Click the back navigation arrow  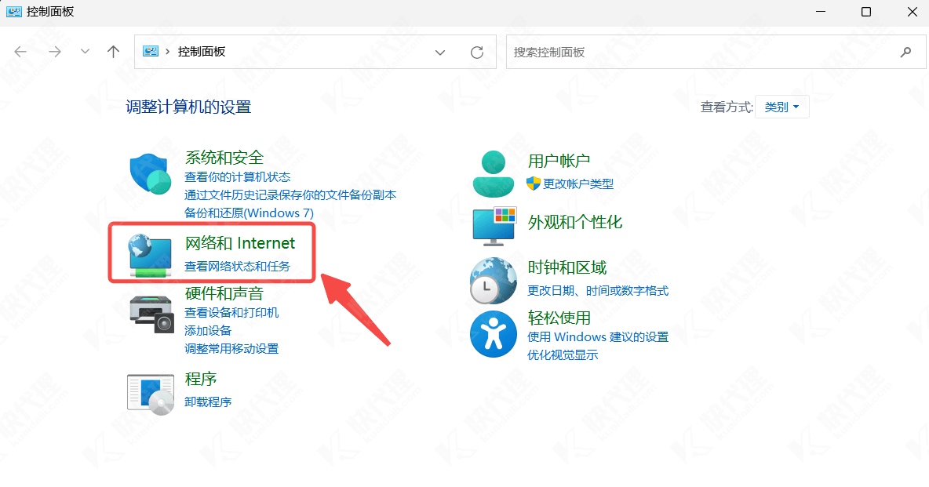pyautogui.click(x=20, y=52)
